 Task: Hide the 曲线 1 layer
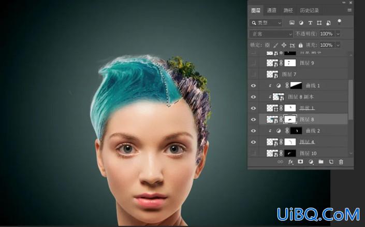pos(254,86)
